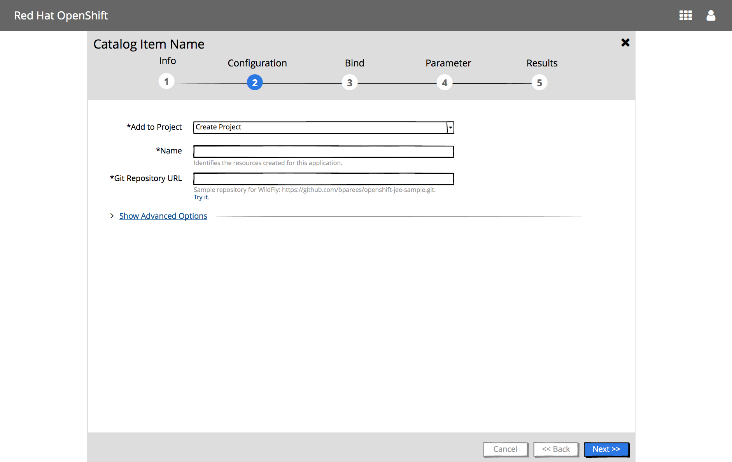Viewport: 732px width, 462px height.
Task: Jump to step 4 circle
Action: click(x=444, y=82)
